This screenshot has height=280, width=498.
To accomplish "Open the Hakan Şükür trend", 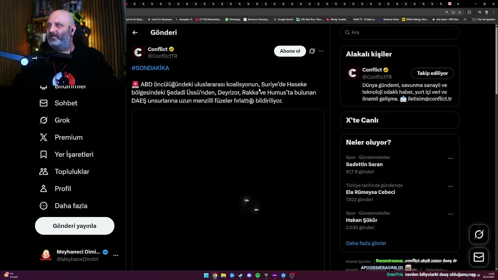I will [361, 220].
